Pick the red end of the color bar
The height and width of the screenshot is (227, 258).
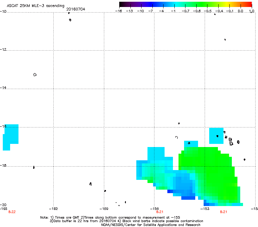tap(249, 5)
